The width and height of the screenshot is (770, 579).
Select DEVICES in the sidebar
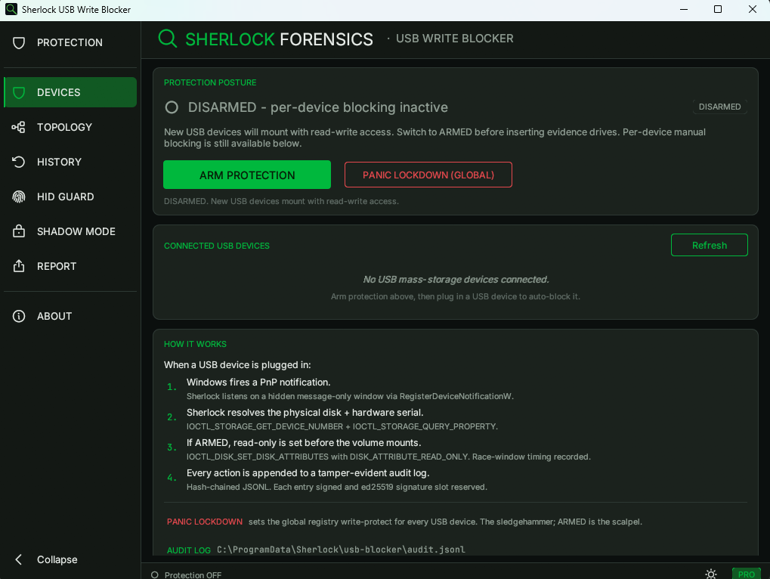[x=70, y=92]
